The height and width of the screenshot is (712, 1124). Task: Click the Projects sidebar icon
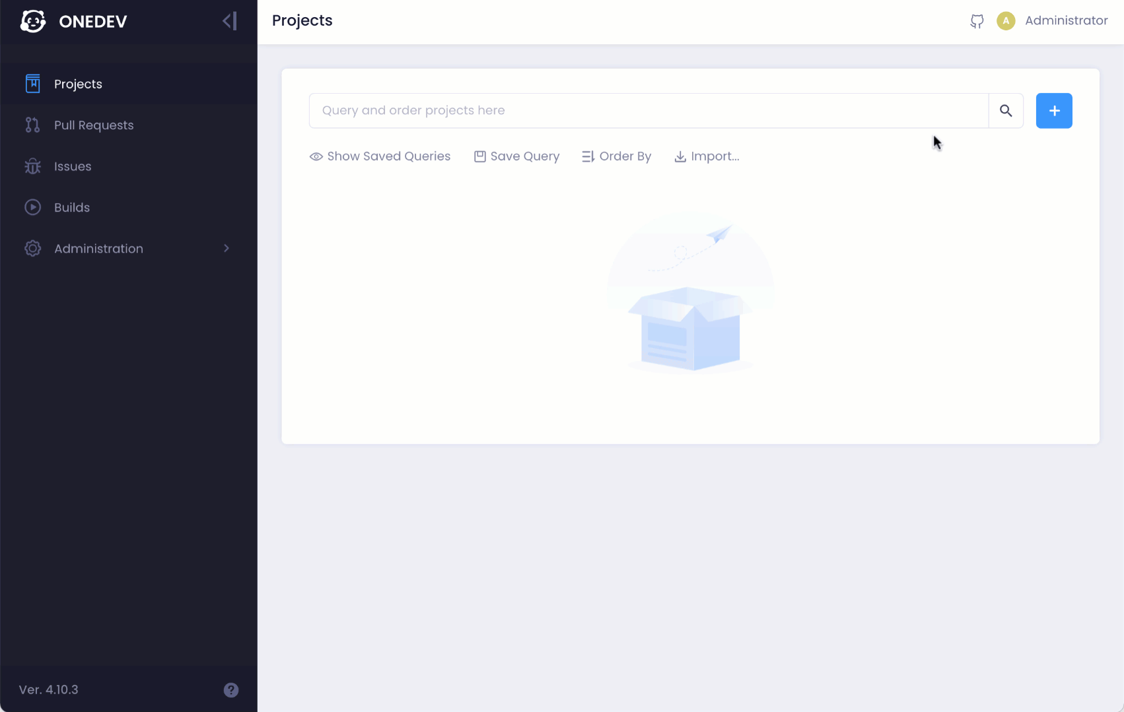[32, 84]
